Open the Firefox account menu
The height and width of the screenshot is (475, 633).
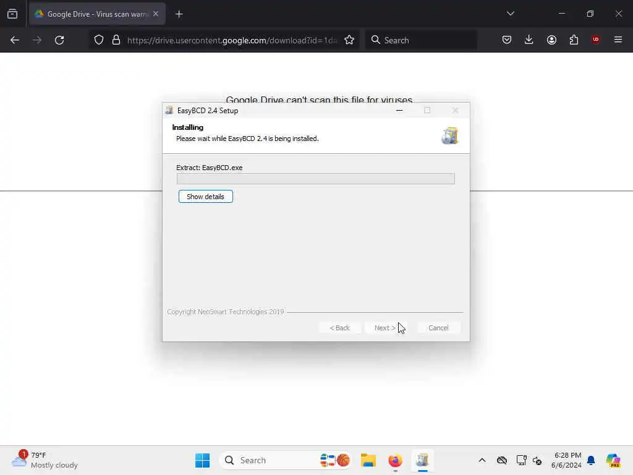pyautogui.click(x=551, y=40)
